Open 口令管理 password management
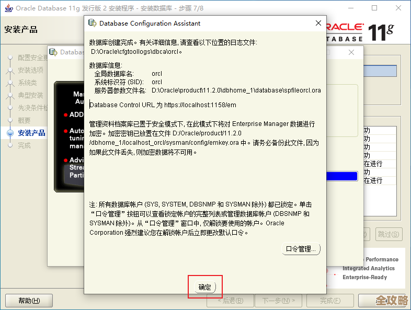This screenshot has width=411, height=310. pos(301,249)
